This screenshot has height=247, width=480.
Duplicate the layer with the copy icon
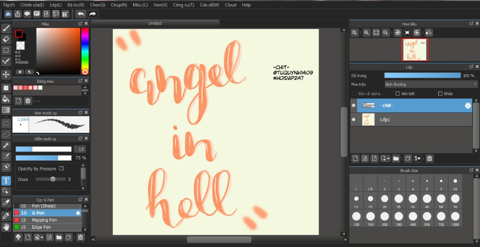pos(407,158)
